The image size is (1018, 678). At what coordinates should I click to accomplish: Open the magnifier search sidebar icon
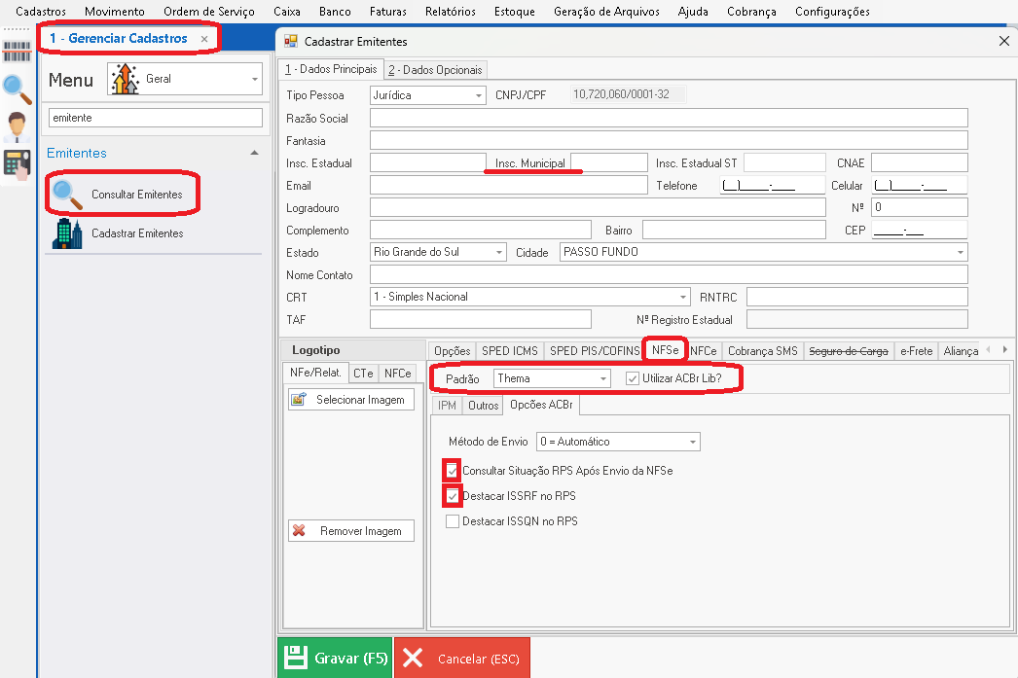[x=17, y=89]
